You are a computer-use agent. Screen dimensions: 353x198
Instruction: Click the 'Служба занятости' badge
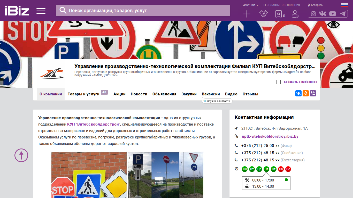(x=217, y=101)
